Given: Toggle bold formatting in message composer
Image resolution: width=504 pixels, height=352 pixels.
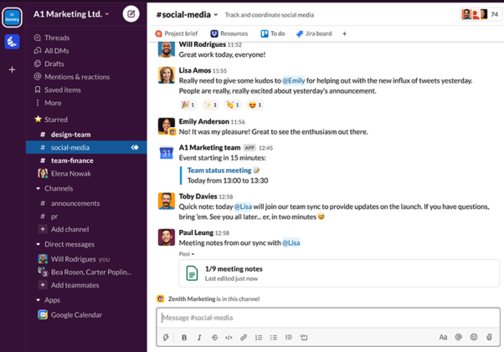Looking at the screenshot, I should [x=184, y=338].
